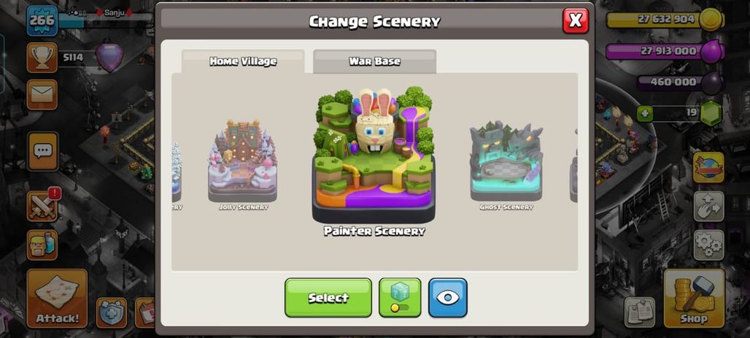Choose the Ghost Scenery thumbnail
The image size is (750, 338).
pyautogui.click(x=506, y=165)
